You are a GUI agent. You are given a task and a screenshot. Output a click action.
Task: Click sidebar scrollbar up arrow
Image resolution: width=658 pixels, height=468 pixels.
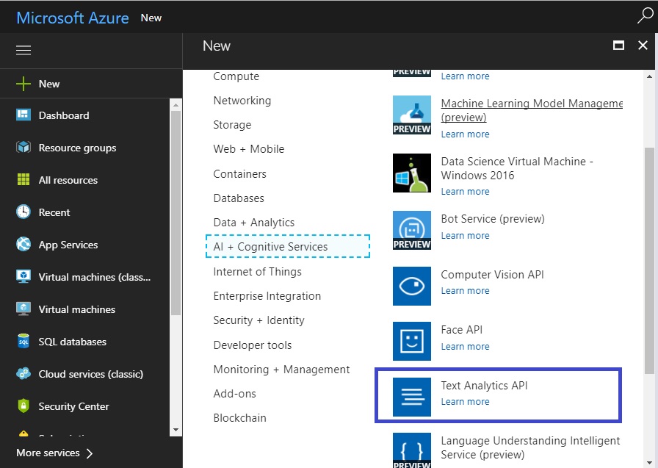tap(176, 105)
